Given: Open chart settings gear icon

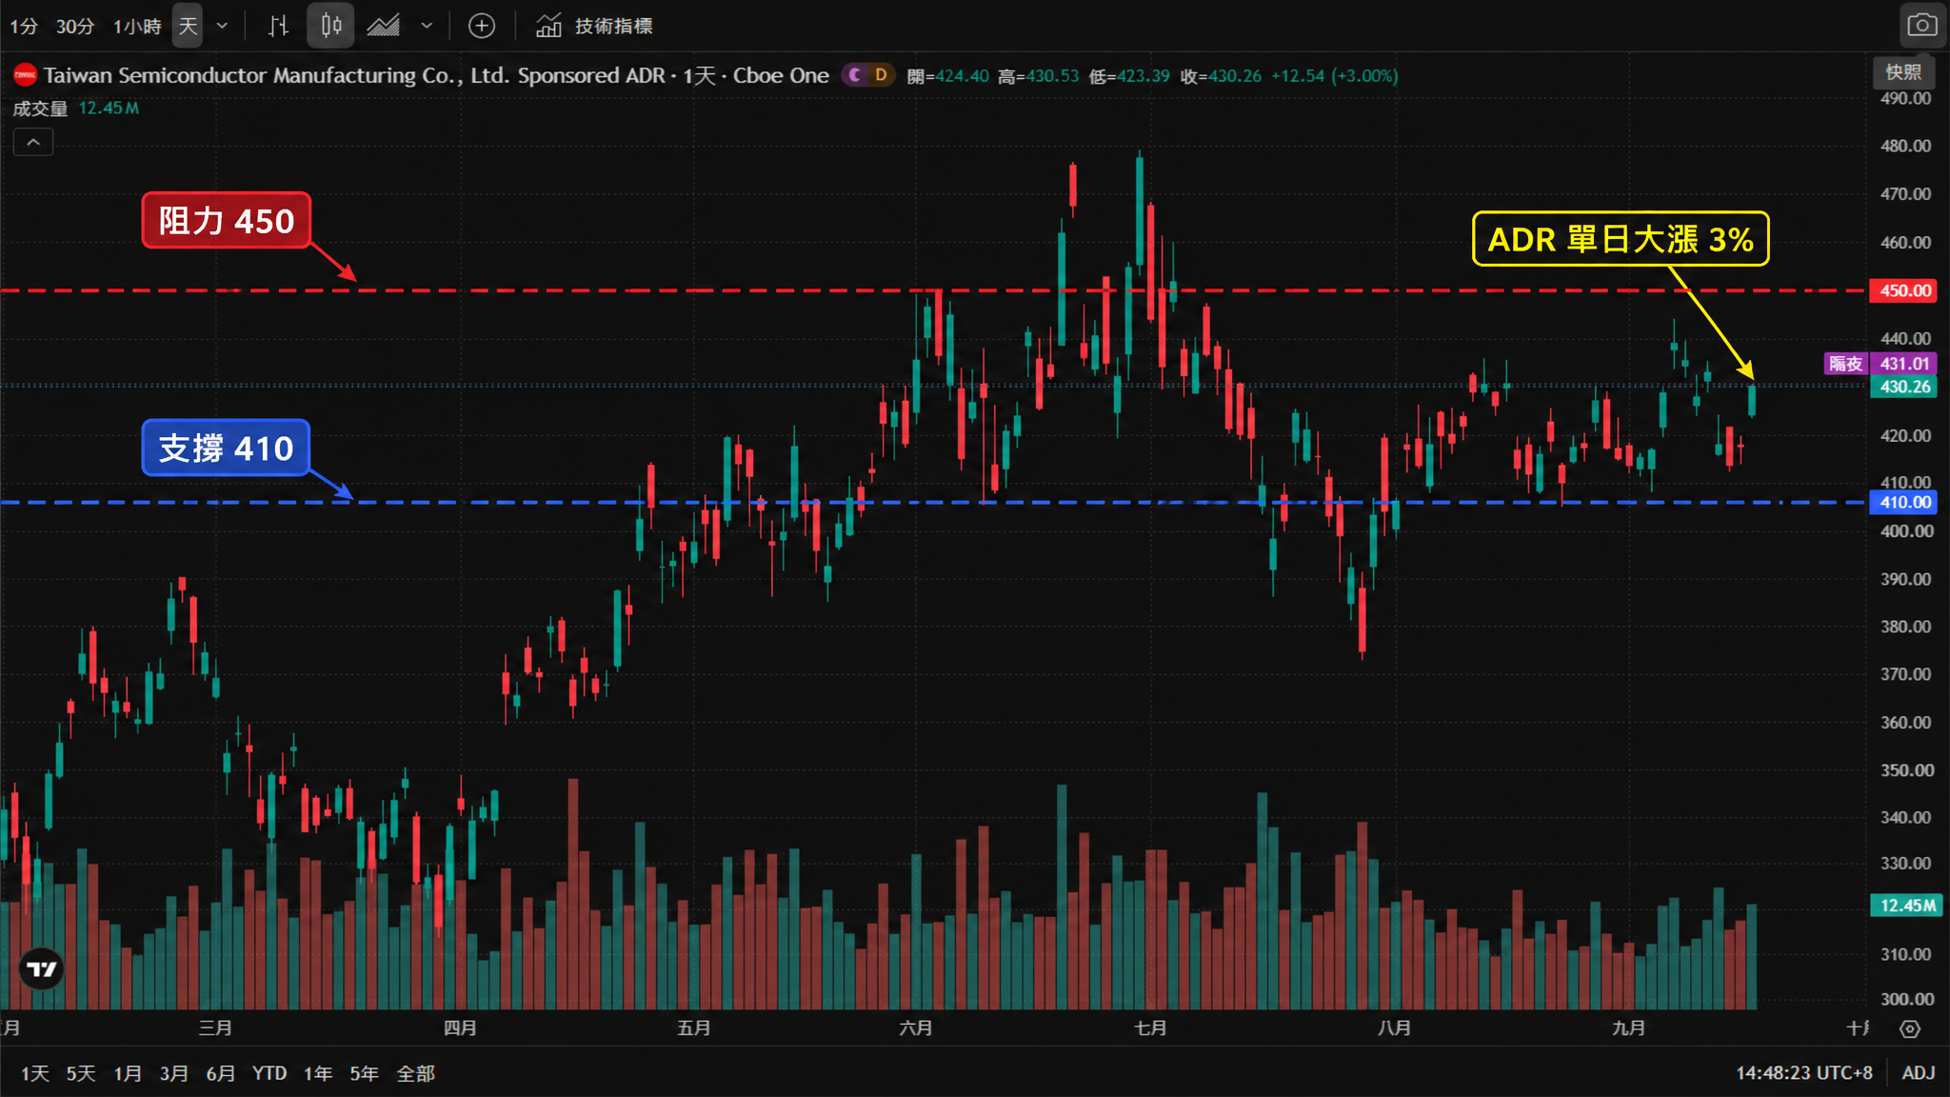Looking at the screenshot, I should pyautogui.click(x=1910, y=1028).
